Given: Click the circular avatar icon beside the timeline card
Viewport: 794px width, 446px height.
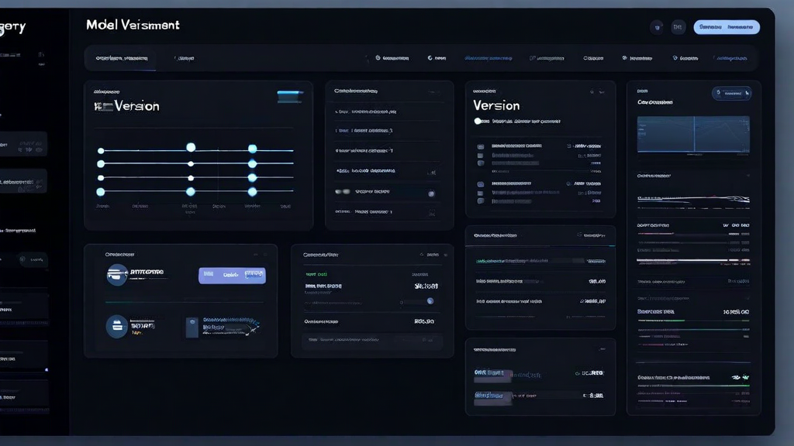Looking at the screenshot, I should point(117,273).
